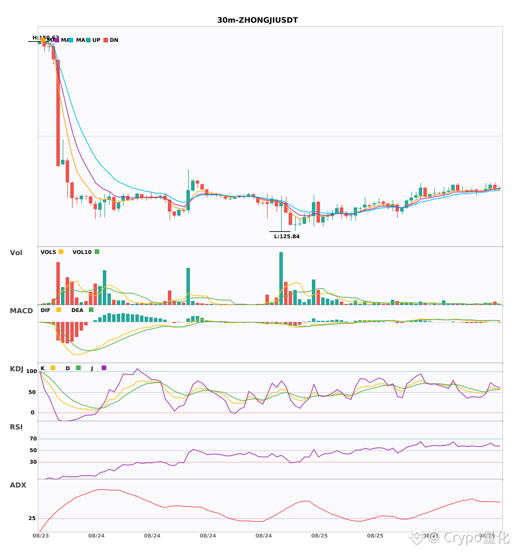Click the large red candlestick in the price chart
The height and width of the screenshot is (552, 514).
58,113
